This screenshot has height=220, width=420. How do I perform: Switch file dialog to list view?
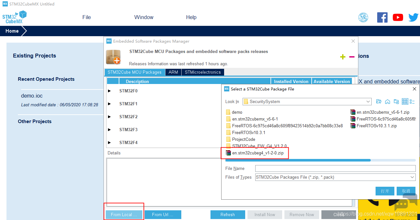[x=405, y=101]
